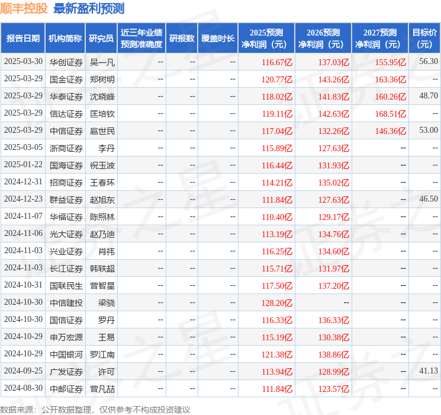Select the 群益证券 institution cell

coord(66,199)
